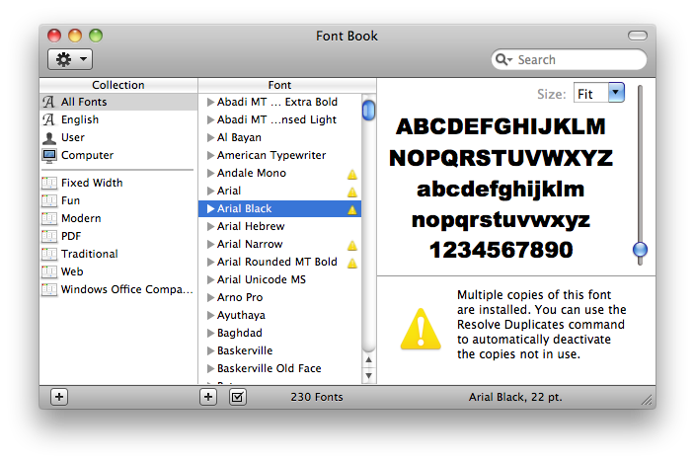Click the large yellow warning triangle
695x463 pixels.
(423, 327)
